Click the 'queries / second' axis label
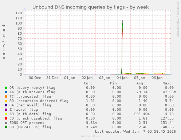 point(4,42)
